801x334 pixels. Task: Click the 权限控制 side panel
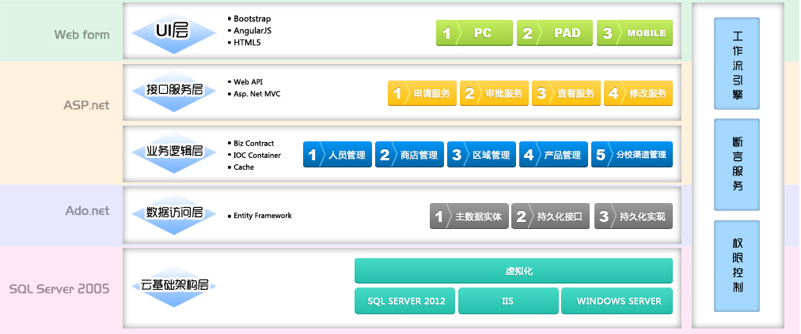point(737,265)
